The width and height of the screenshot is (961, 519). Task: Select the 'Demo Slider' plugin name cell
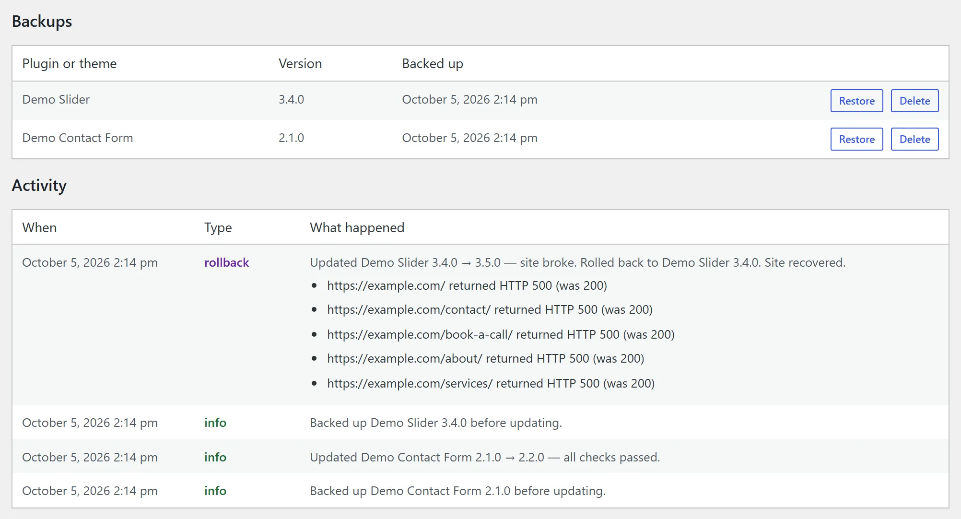tap(56, 99)
